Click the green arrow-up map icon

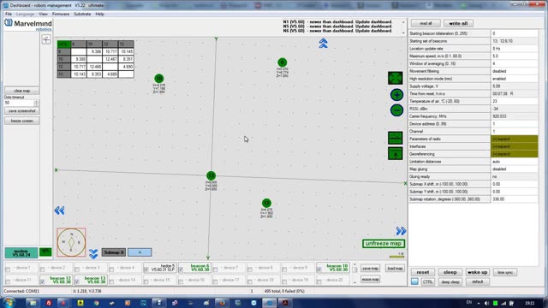[x=396, y=153]
